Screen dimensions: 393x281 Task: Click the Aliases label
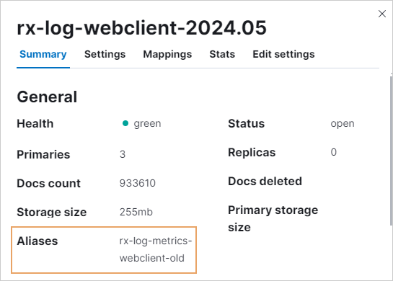coord(37,241)
